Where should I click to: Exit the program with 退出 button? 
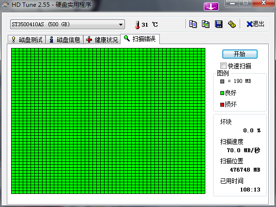[255, 24]
